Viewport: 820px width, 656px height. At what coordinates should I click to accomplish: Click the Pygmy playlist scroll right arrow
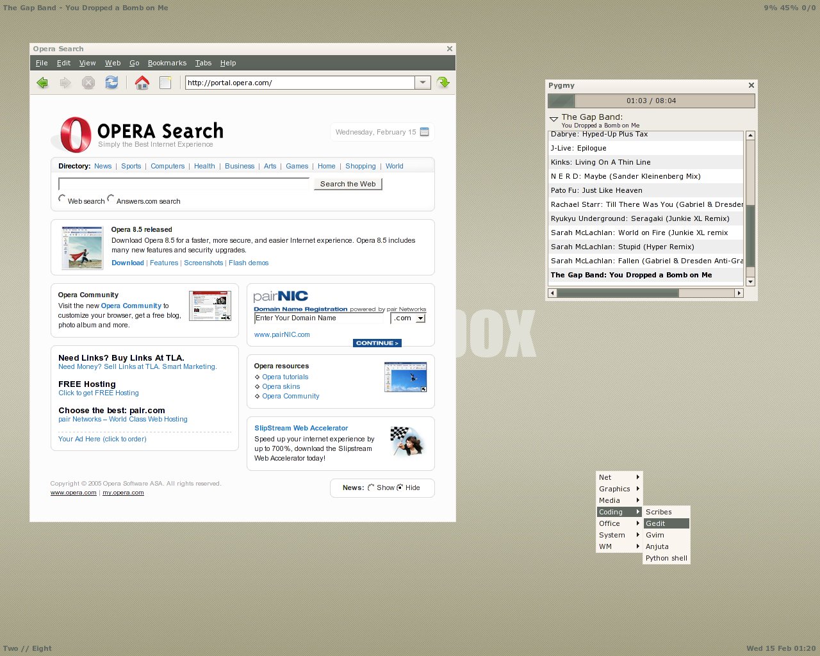tap(739, 293)
